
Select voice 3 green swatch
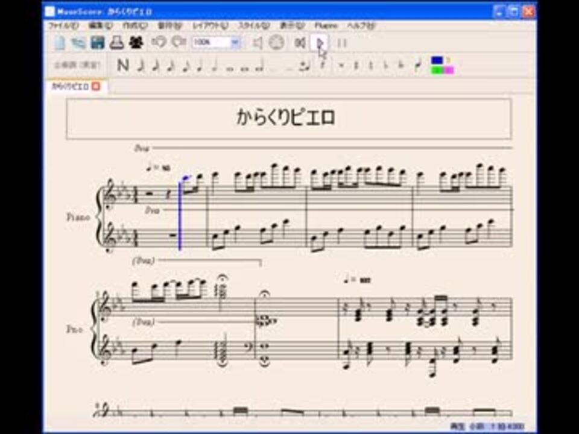coord(437,70)
